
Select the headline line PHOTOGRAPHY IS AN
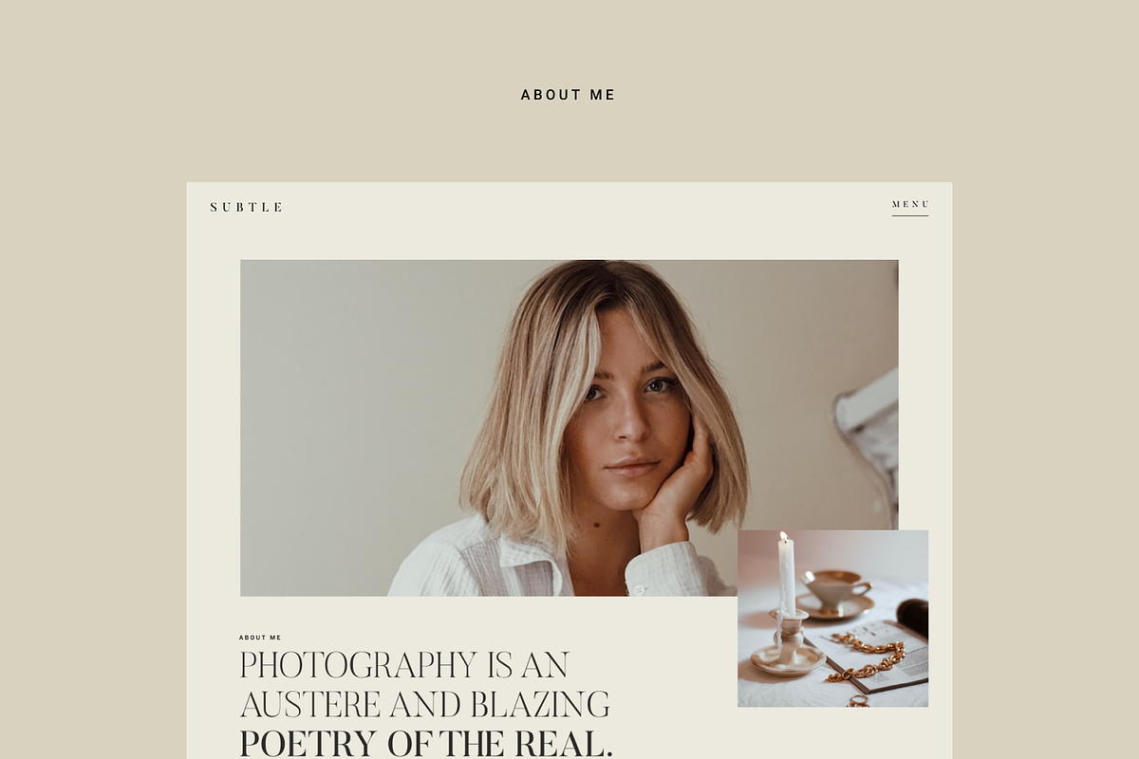404,665
